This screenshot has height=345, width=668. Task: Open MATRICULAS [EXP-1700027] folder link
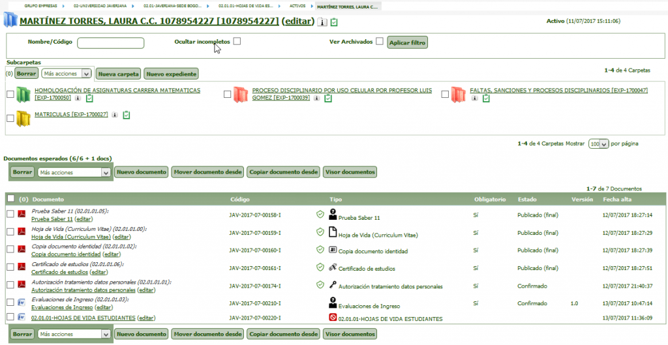coord(71,115)
